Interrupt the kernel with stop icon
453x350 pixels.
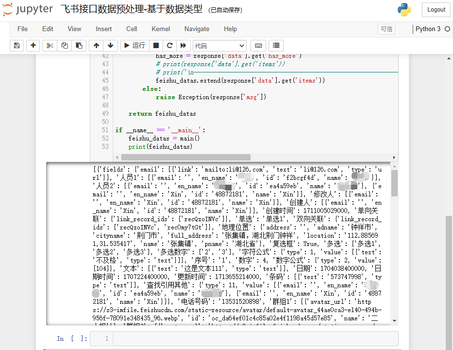click(x=156, y=45)
